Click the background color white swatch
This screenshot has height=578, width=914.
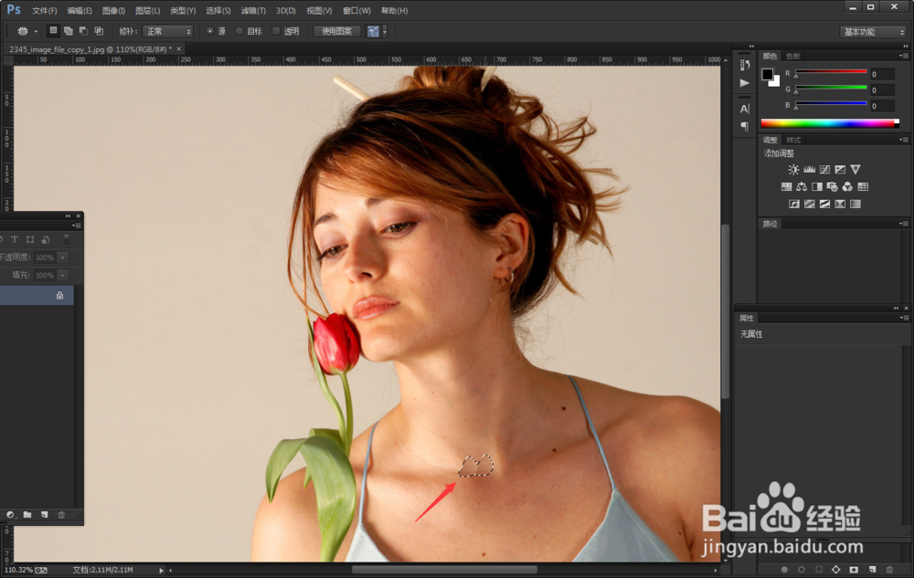[x=776, y=83]
